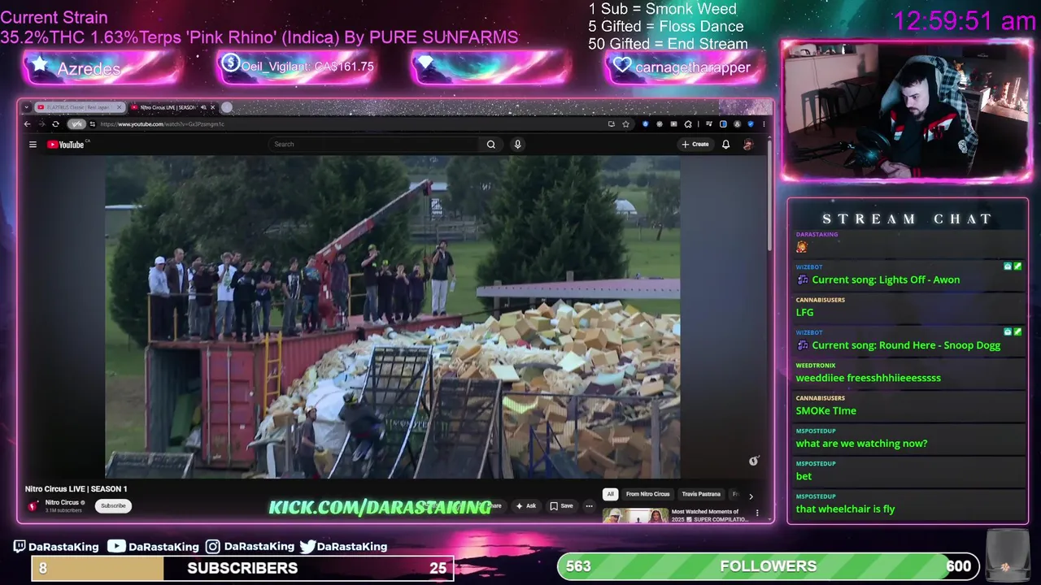The image size is (1041, 585).
Task: Open a new browser tab with plus button
Action: (227, 107)
